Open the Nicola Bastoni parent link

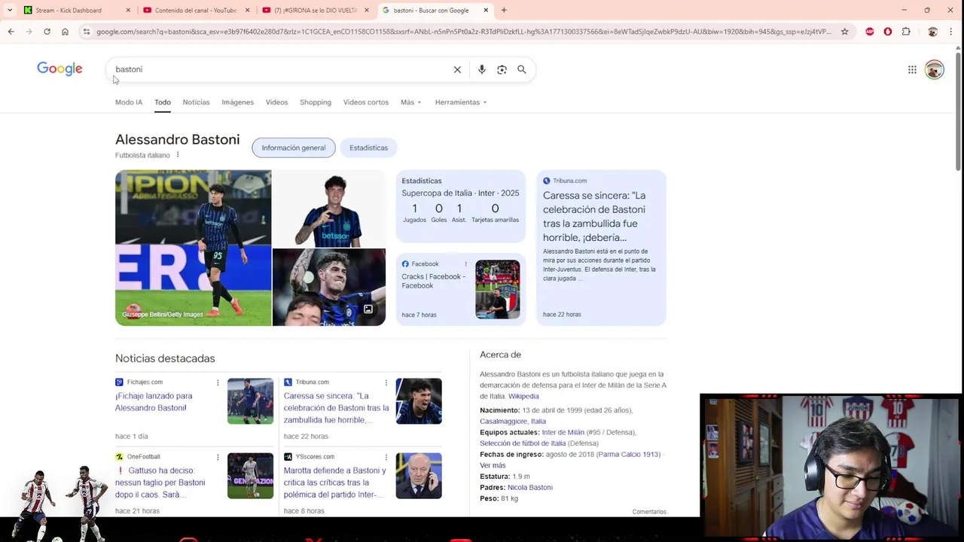click(530, 487)
